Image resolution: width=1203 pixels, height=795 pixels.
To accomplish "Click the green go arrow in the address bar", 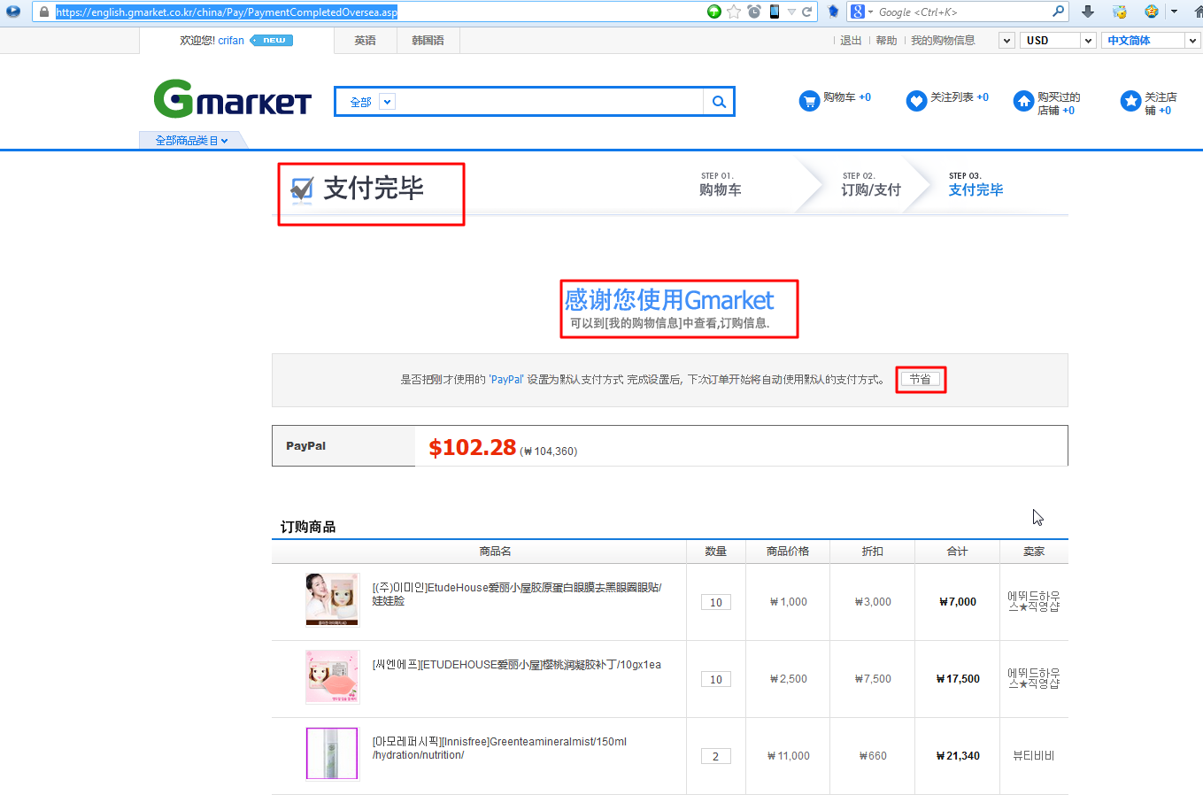I will click(714, 12).
